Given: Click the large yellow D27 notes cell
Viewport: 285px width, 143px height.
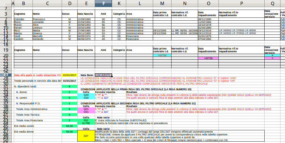Looking at the screenshot, I should pos(86,136).
